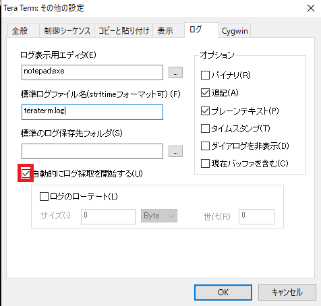Browse for default log save folder
321x306 pixels.
175,151
